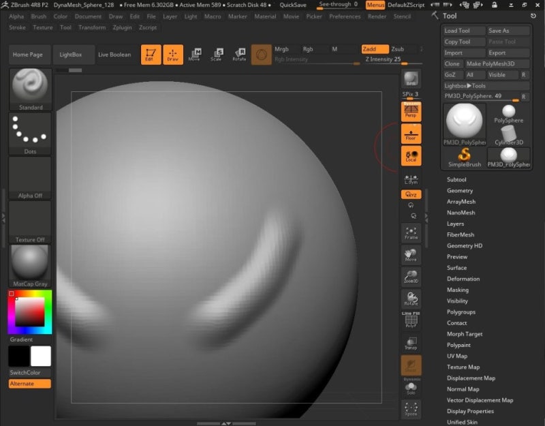Pick a color in the color picker

point(29,312)
